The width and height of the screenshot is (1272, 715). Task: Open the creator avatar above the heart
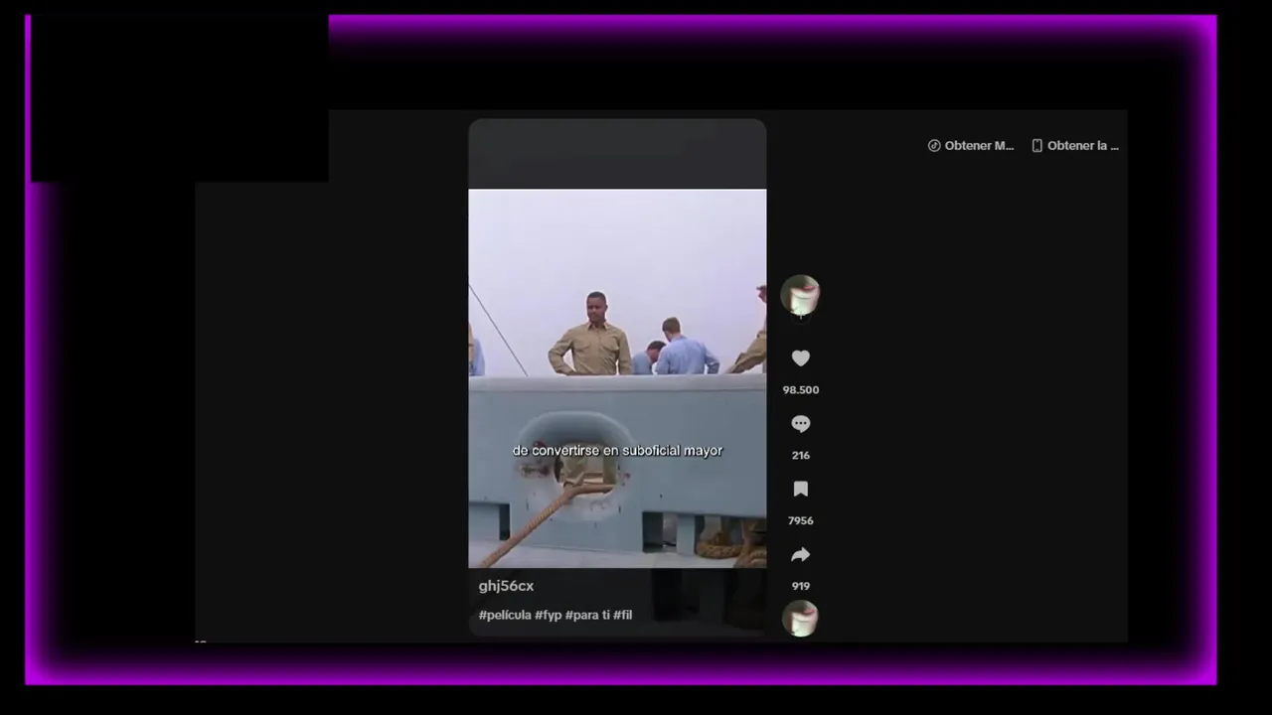tap(800, 295)
